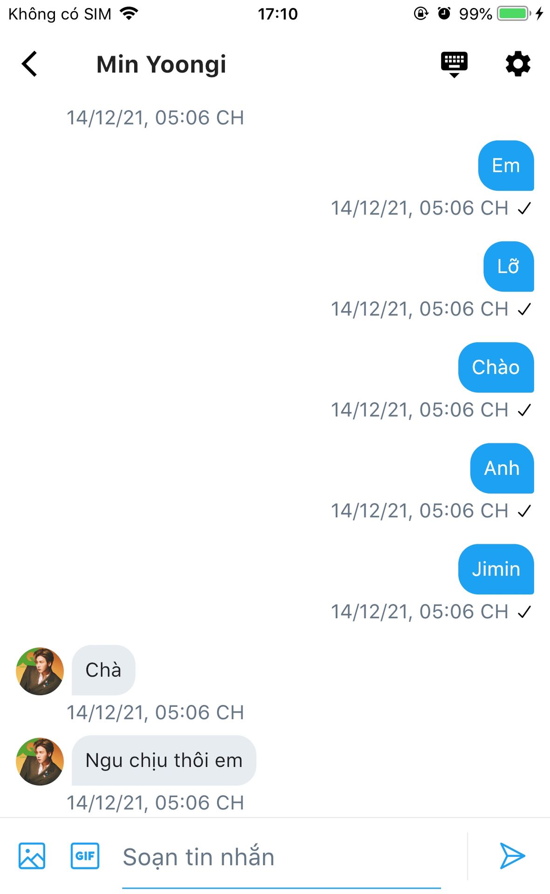
Task: Open chat settings gear icon
Action: pos(518,64)
